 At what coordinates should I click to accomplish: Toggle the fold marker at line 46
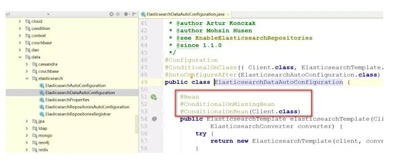tap(162, 60)
